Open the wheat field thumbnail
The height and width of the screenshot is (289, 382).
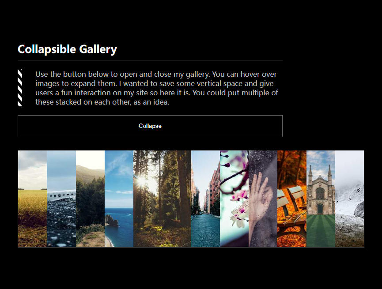click(32, 199)
